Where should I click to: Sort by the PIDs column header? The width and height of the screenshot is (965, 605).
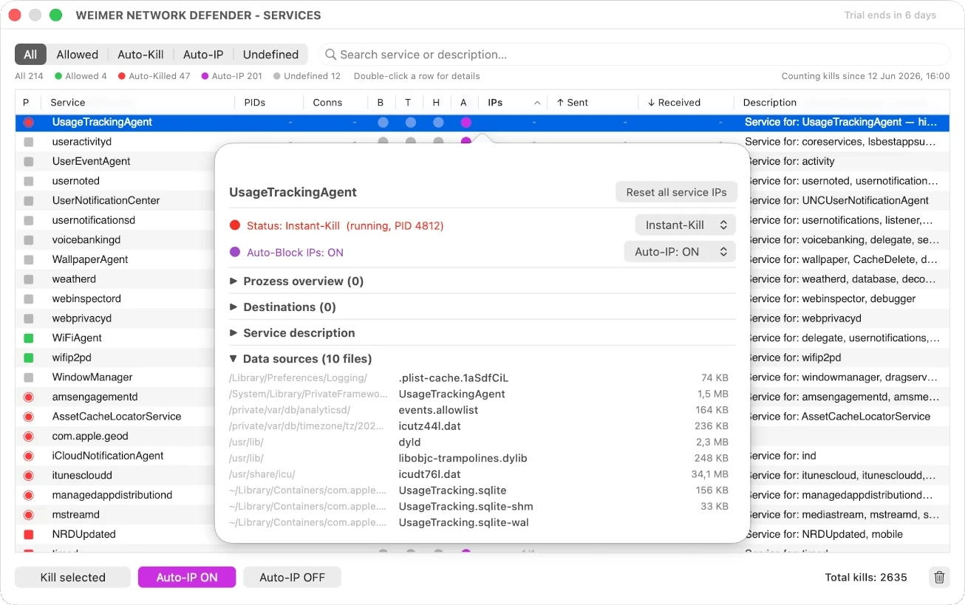[x=269, y=103]
